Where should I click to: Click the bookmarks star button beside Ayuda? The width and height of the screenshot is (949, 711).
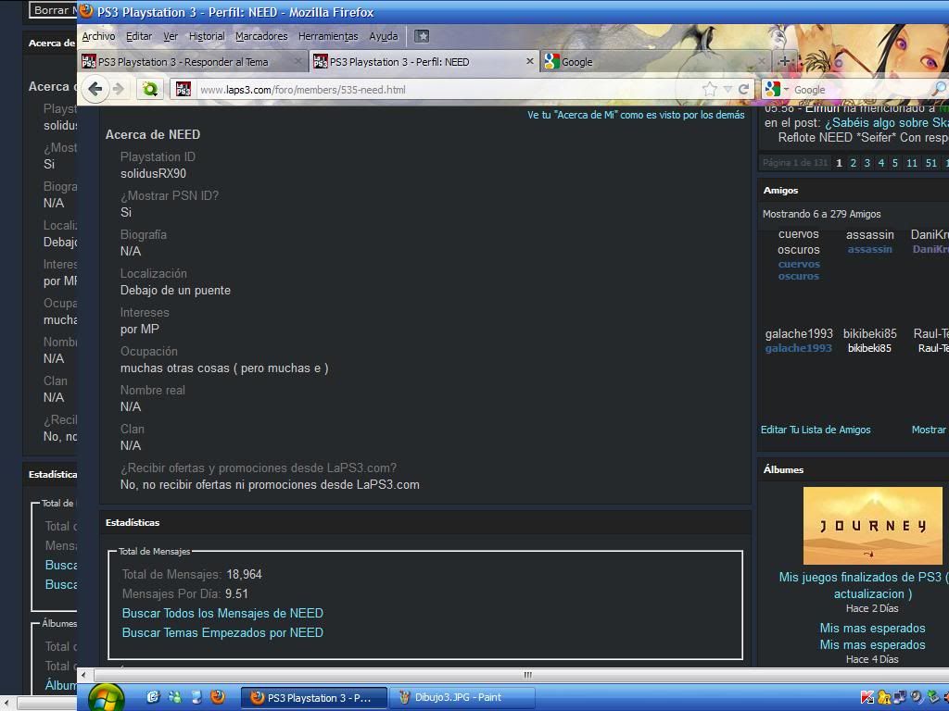click(x=422, y=36)
